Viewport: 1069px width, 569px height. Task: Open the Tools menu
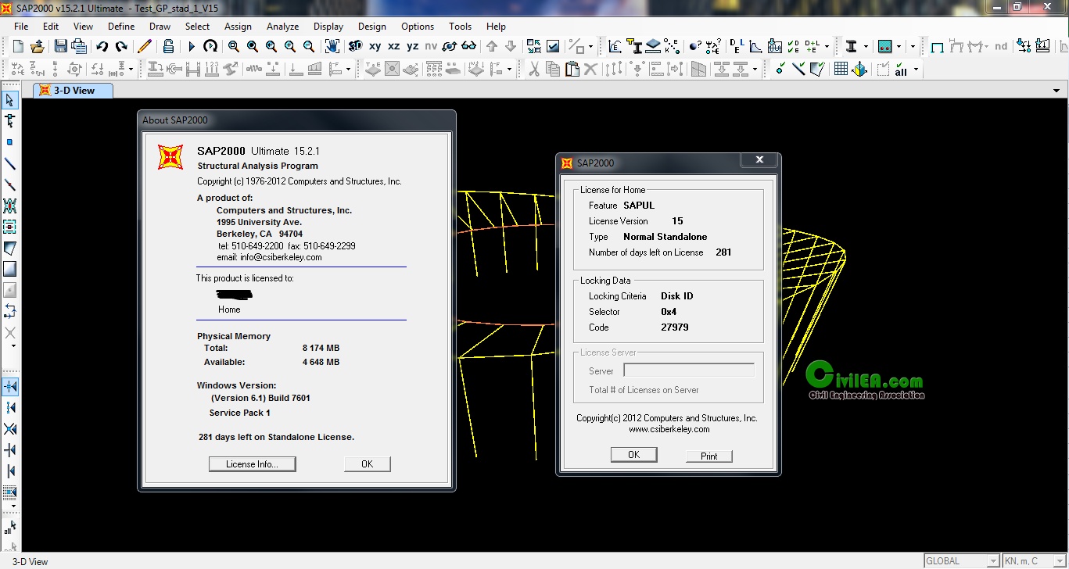tap(460, 26)
